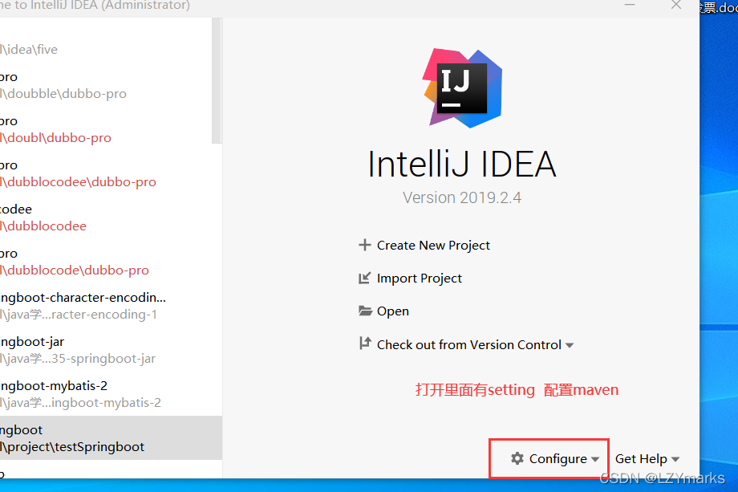Click the Configure gear icon

(517, 458)
